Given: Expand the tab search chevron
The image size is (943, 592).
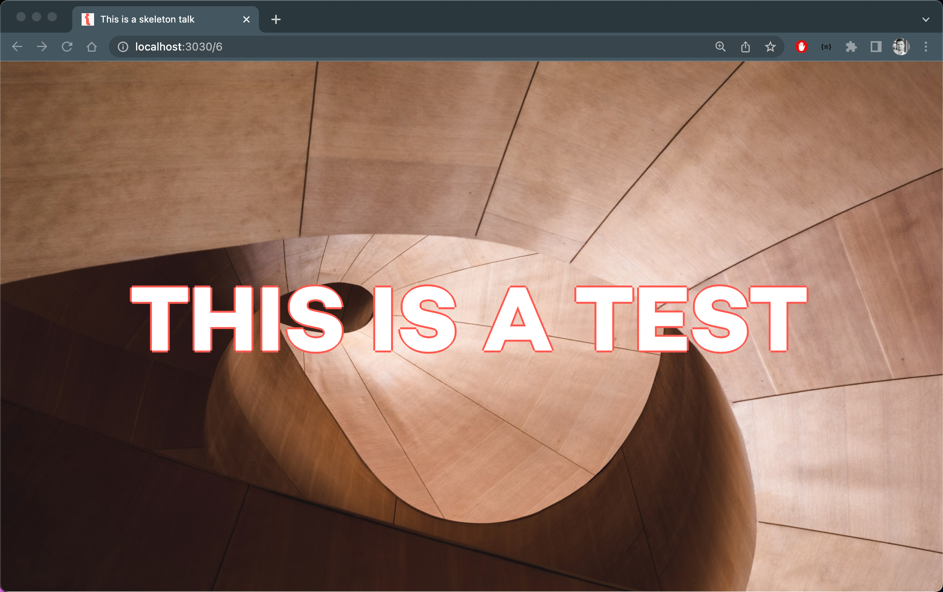Looking at the screenshot, I should point(926,19).
